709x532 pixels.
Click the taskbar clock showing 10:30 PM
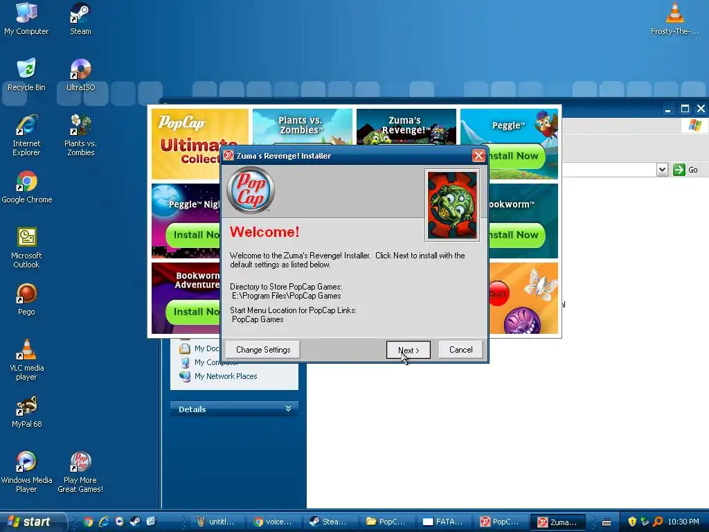[x=683, y=522]
